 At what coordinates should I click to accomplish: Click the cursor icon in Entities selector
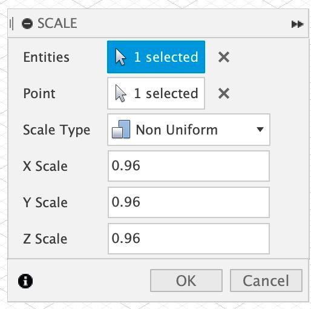point(120,57)
